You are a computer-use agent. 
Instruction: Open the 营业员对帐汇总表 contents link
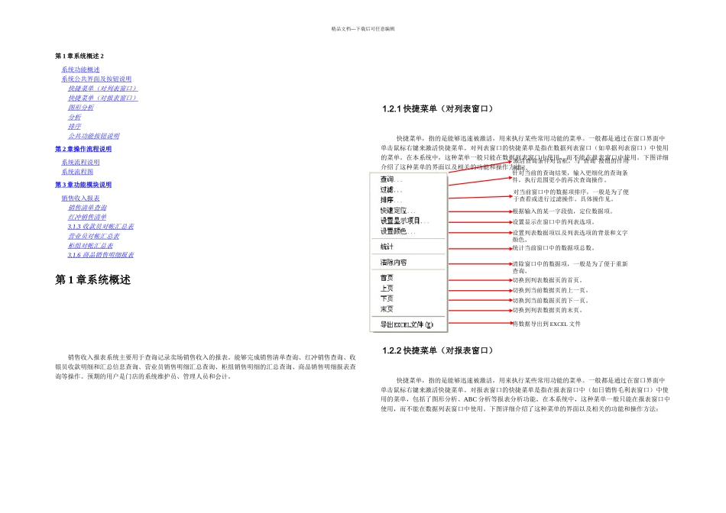93,236
